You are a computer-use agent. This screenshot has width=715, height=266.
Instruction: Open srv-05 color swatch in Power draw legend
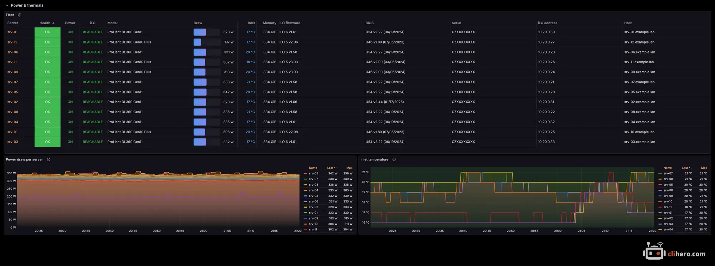(305, 174)
